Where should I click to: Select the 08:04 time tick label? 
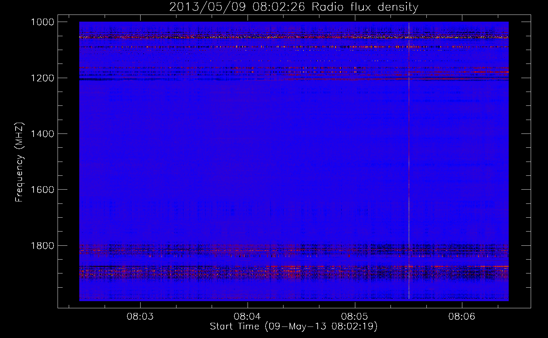(x=247, y=317)
